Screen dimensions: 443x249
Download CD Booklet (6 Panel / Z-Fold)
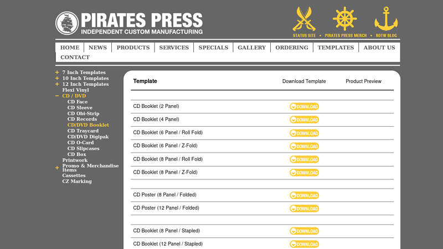pos(304,146)
